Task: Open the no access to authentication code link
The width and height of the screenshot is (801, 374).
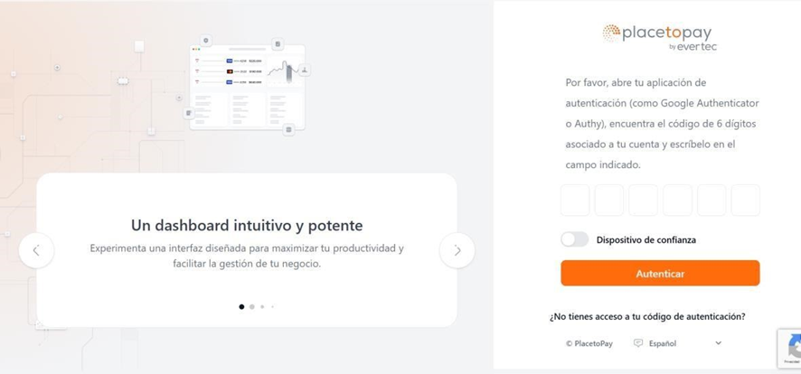Action: [647, 316]
